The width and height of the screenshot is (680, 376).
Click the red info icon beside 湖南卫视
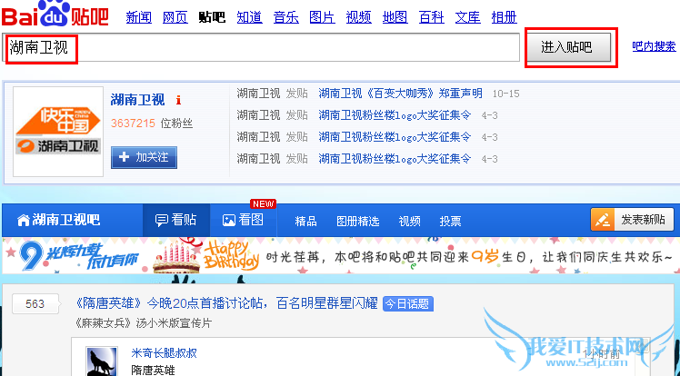[x=178, y=101]
